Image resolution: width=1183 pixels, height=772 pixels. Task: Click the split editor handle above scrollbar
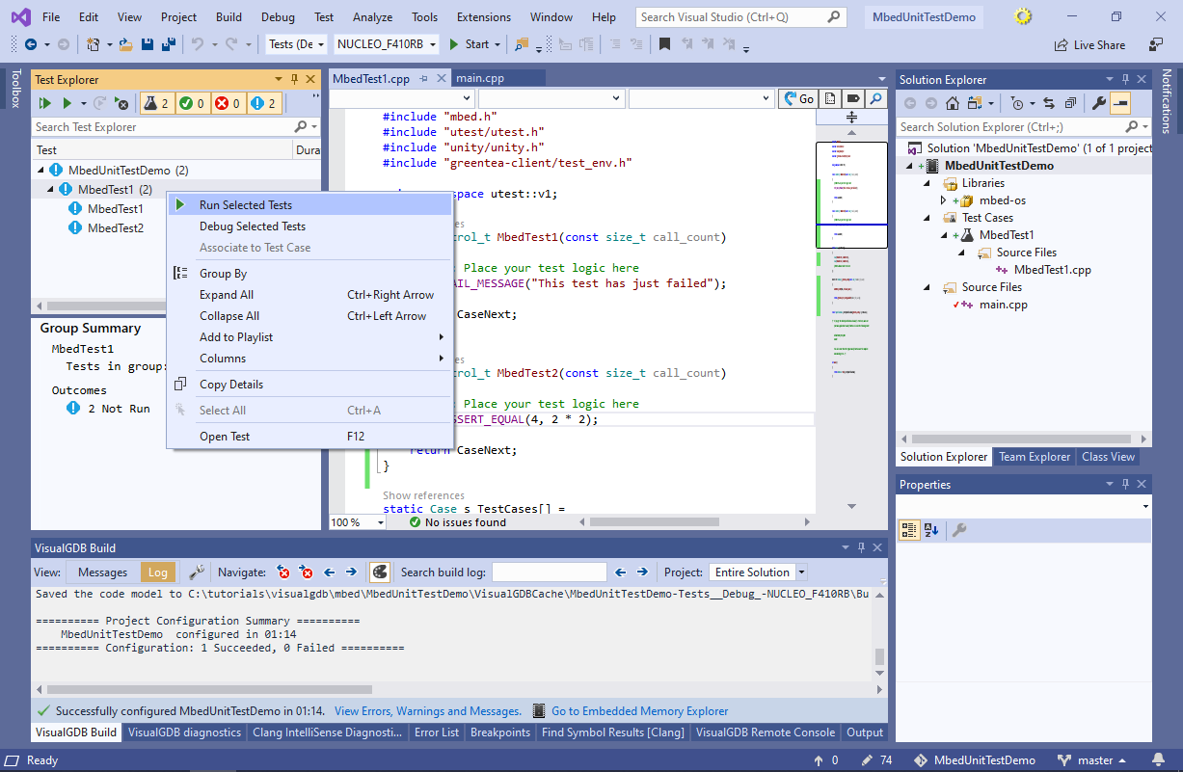click(x=851, y=117)
